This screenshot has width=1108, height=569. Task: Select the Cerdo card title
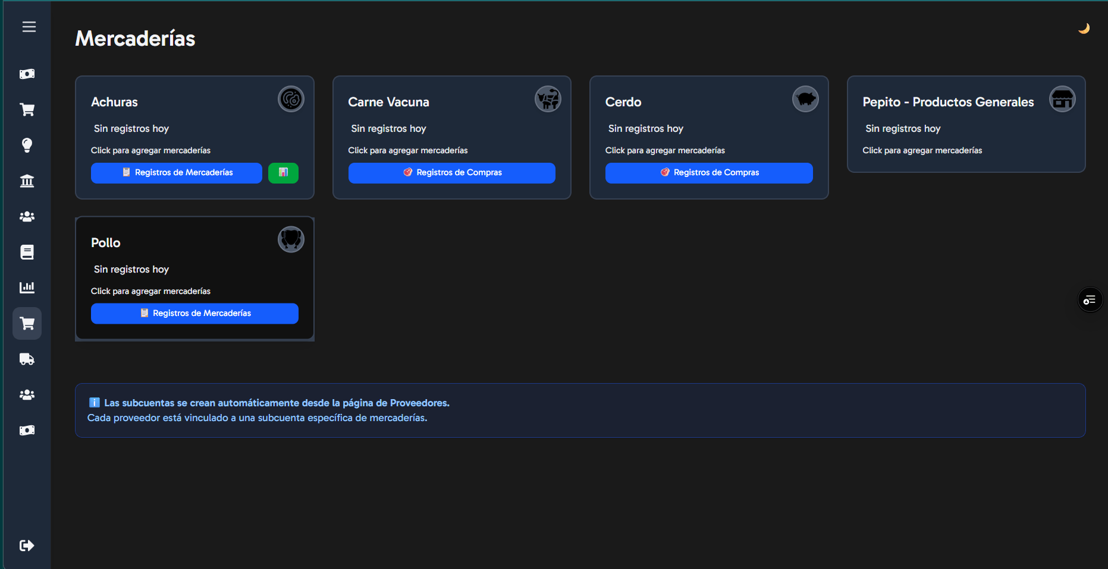click(623, 102)
